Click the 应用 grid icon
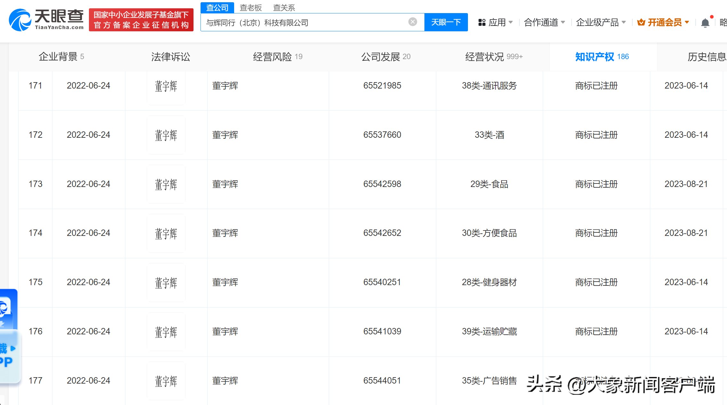This screenshot has height=405, width=727. (482, 22)
